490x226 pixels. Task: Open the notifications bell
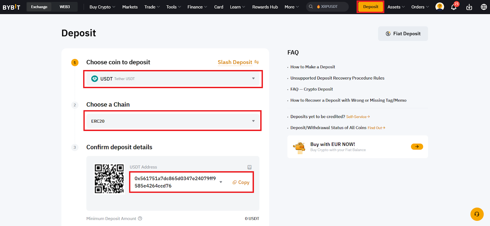(x=454, y=7)
